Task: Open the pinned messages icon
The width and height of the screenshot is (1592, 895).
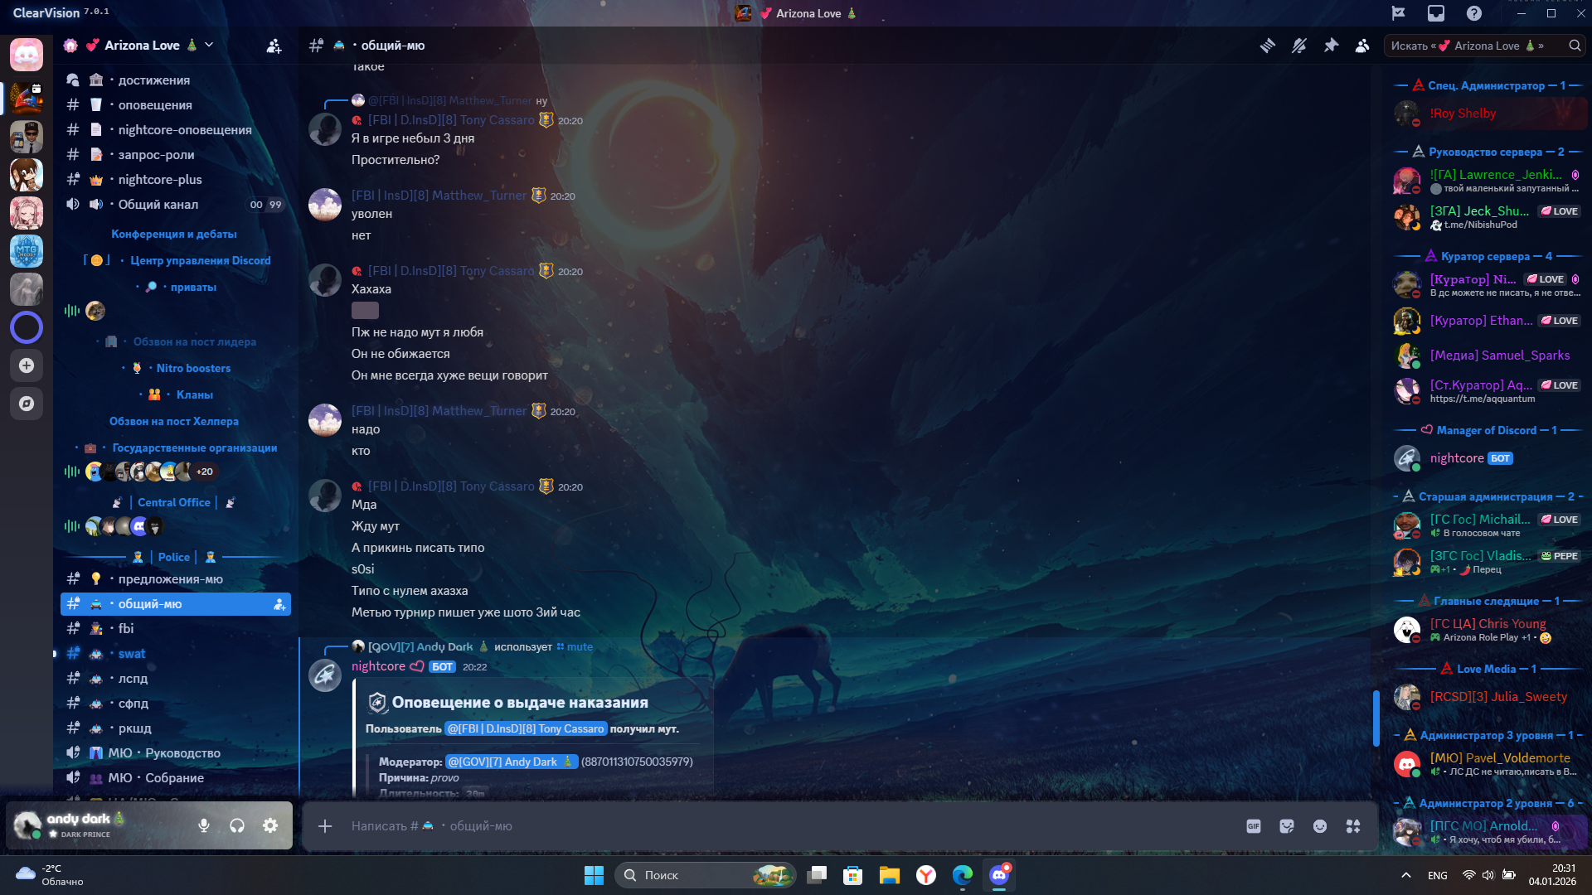Action: (x=1331, y=46)
